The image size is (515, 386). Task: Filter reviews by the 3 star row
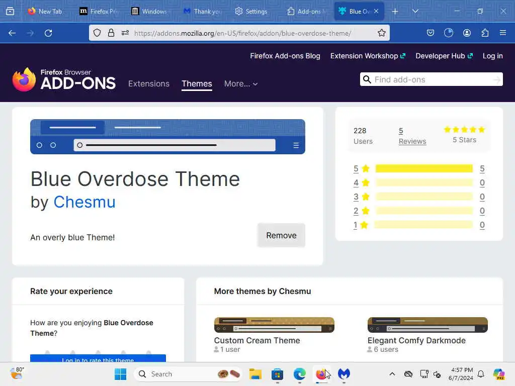click(x=419, y=197)
